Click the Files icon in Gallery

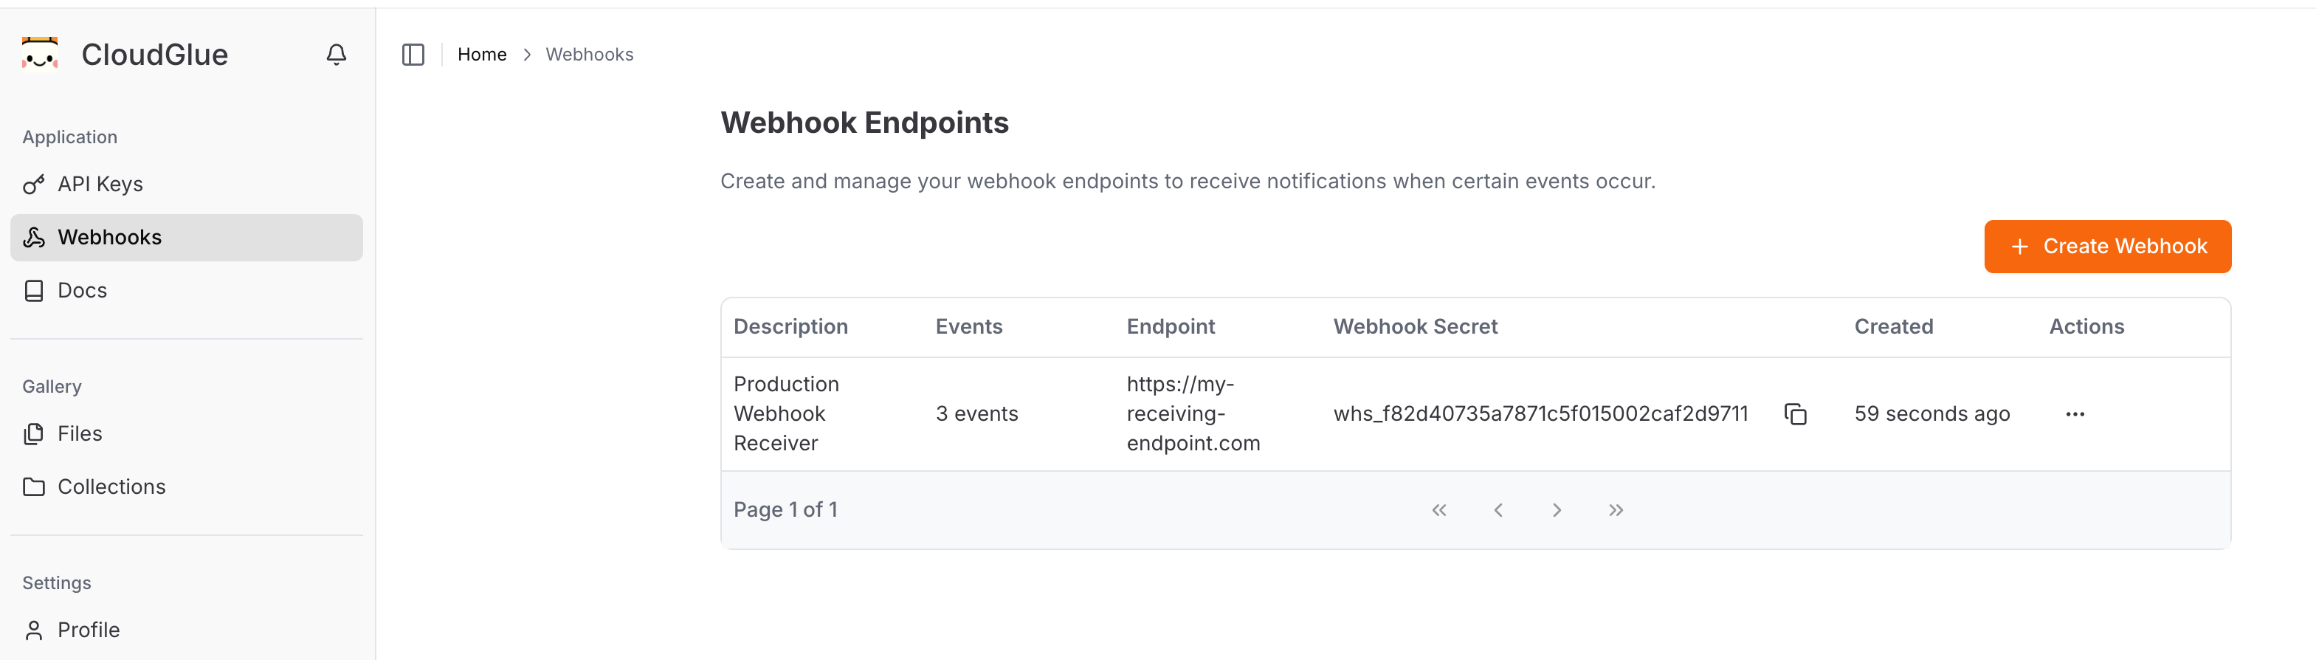click(34, 433)
